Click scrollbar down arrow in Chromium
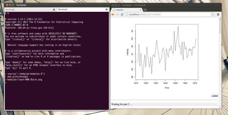Viewport: 228px width, 115px height. (220, 107)
